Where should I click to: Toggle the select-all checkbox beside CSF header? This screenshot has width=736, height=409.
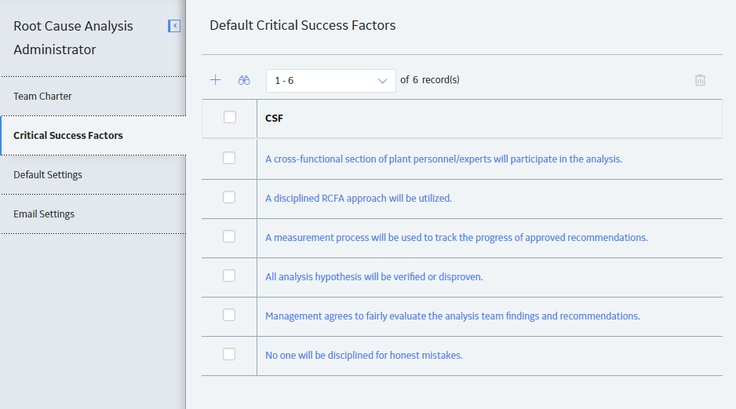(x=230, y=117)
